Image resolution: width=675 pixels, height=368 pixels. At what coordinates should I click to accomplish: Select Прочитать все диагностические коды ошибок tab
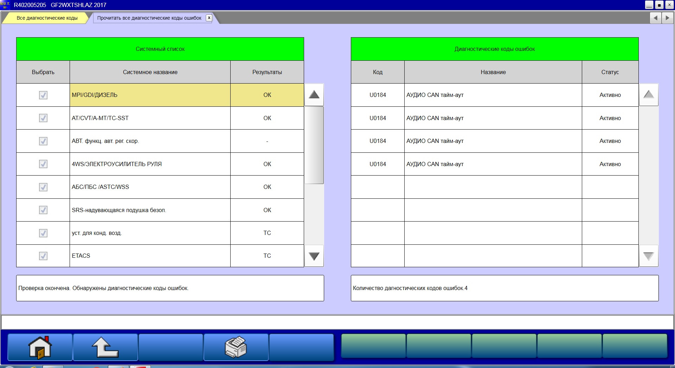(149, 18)
